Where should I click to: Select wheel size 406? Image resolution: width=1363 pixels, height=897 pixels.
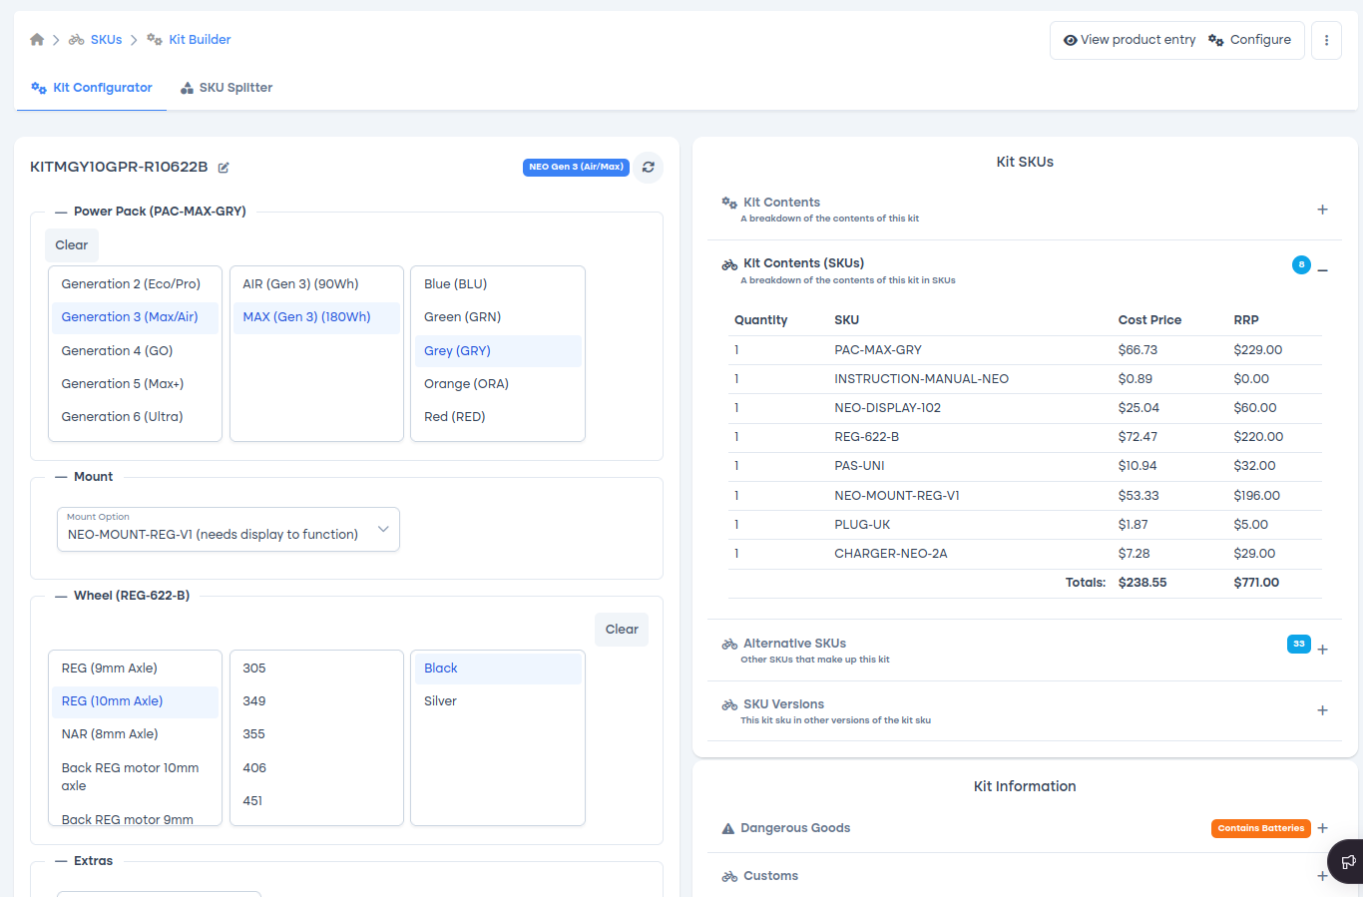coord(316,768)
